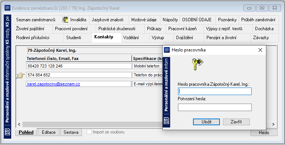
Task: Click the horizontal scrollbar track
Action: (x=92, y=124)
